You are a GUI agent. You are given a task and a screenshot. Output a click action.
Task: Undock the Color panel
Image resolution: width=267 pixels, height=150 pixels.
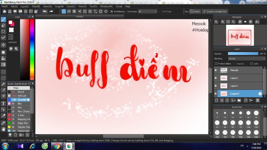click(29, 17)
